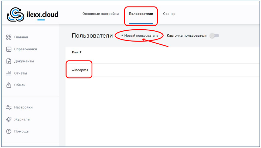The height and width of the screenshot is (148, 261).
Task: Toggle the Карточка пользователя switch
Action: click(x=214, y=36)
